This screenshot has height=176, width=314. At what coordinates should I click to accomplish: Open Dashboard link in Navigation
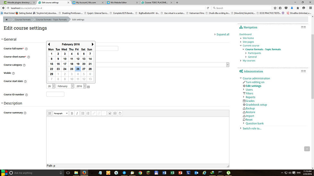pos(245,34)
